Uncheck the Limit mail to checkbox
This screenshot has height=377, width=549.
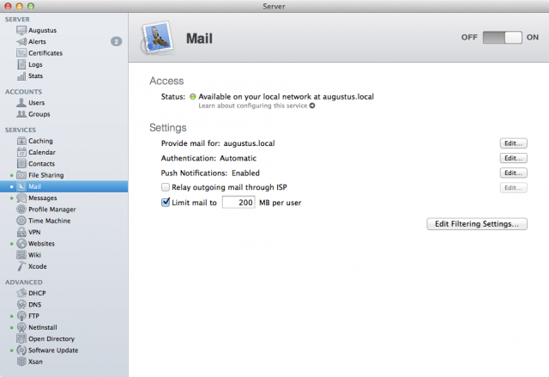tap(166, 203)
